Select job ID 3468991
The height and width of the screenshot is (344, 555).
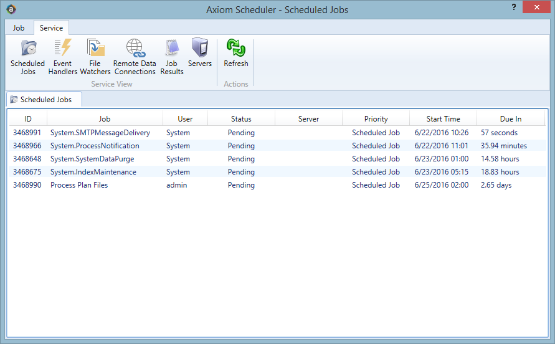[x=27, y=133]
